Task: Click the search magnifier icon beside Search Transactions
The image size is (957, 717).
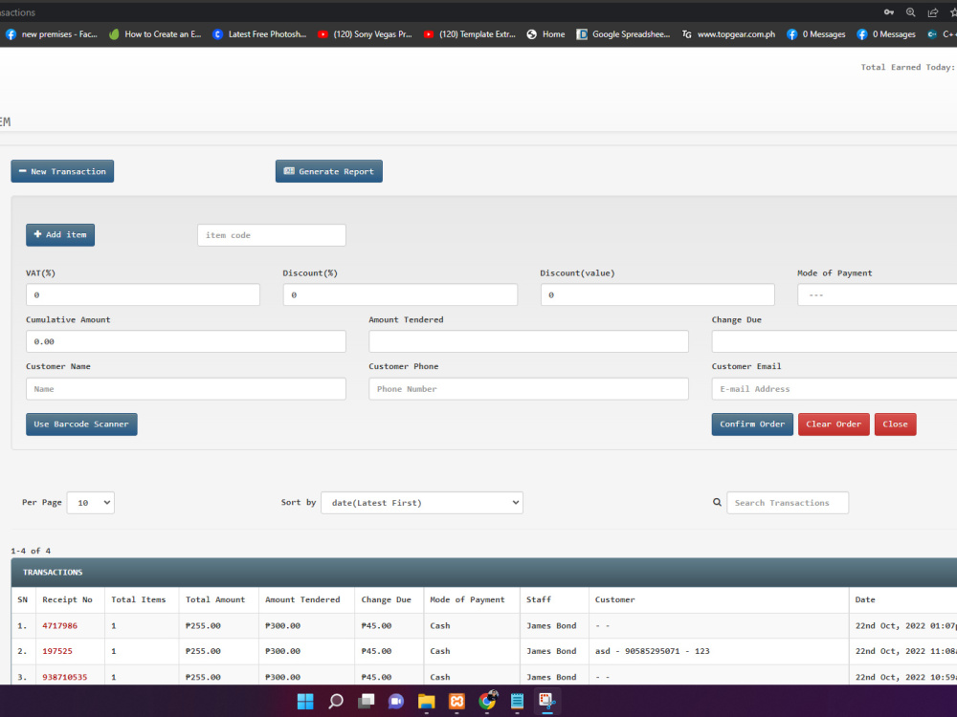Action: pos(717,503)
